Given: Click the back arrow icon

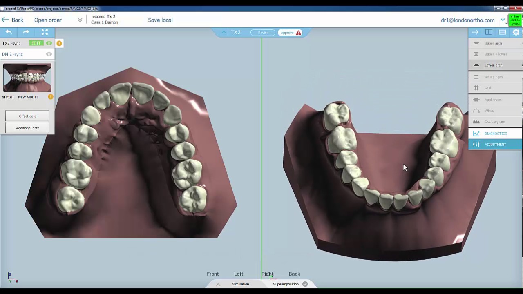Looking at the screenshot, I should pos(5,20).
